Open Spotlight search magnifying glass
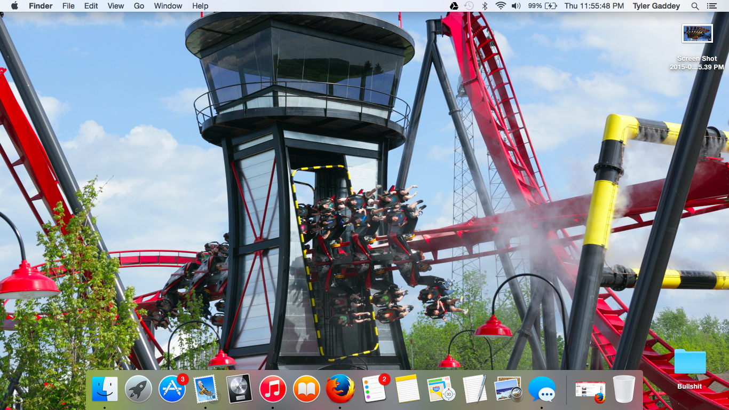This screenshot has height=410, width=729. [x=695, y=6]
